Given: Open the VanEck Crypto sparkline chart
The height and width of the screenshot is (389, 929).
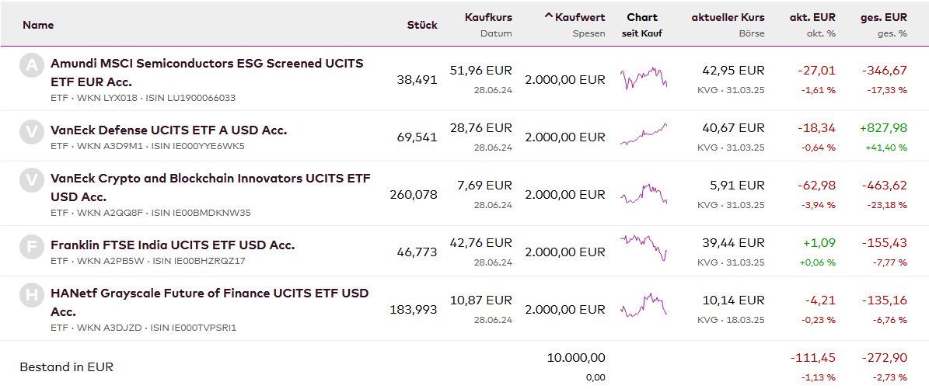Looking at the screenshot, I should coord(643,194).
